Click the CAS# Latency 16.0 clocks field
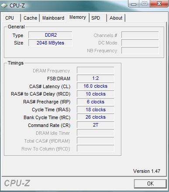 click(x=96, y=86)
